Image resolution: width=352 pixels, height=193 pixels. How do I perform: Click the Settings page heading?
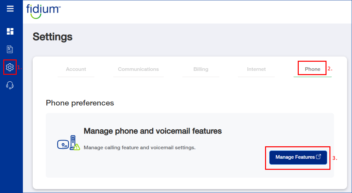pos(52,37)
